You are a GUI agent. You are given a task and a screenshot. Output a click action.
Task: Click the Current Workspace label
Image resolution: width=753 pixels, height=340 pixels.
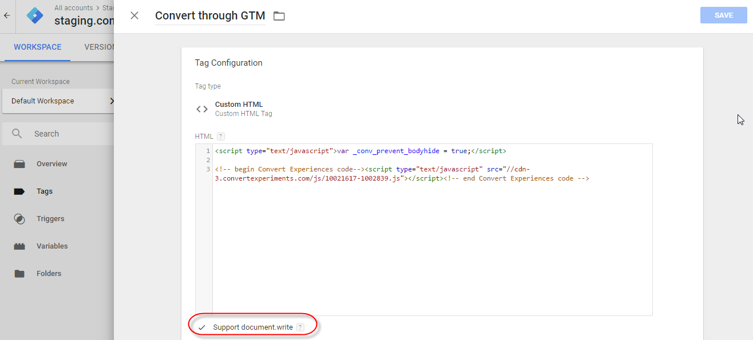click(41, 82)
